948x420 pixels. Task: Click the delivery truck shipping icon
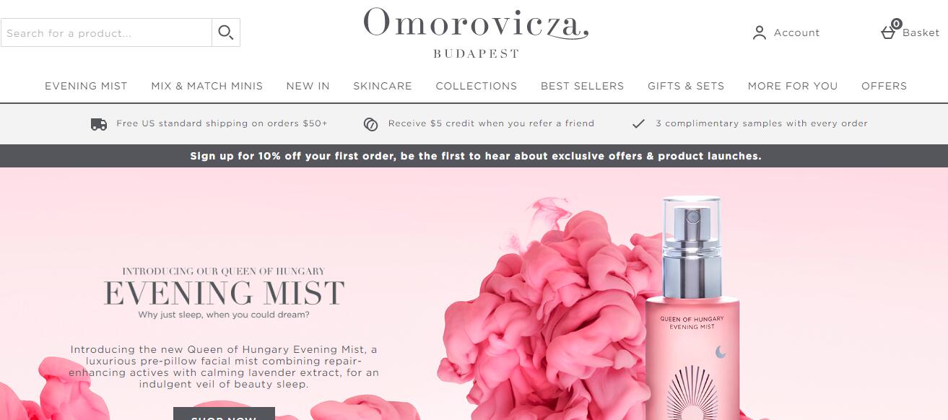pos(99,124)
